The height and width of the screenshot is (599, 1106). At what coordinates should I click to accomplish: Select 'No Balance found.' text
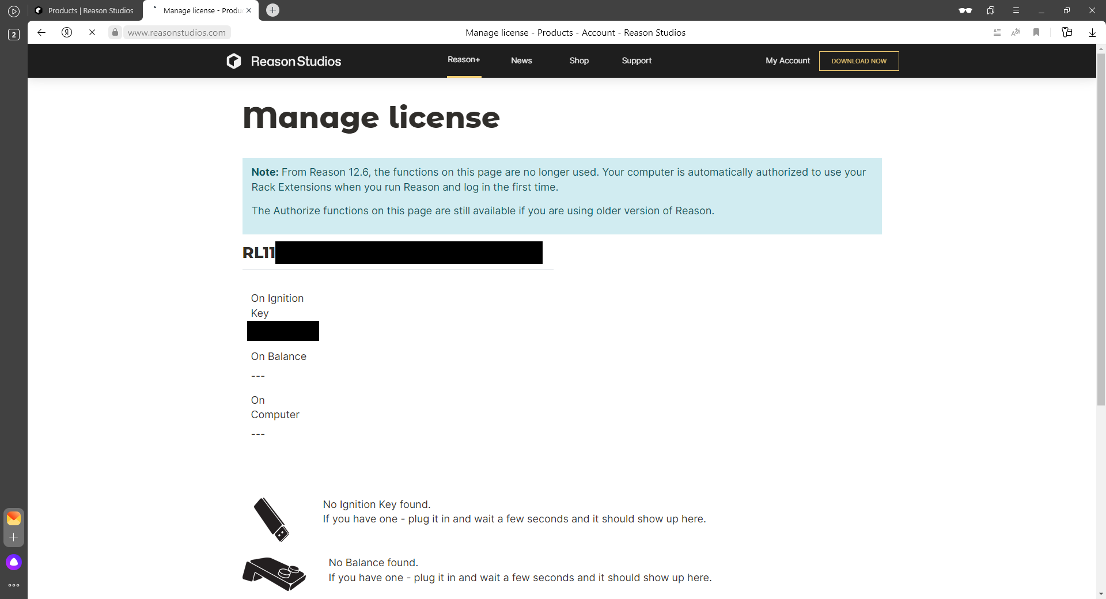(373, 563)
